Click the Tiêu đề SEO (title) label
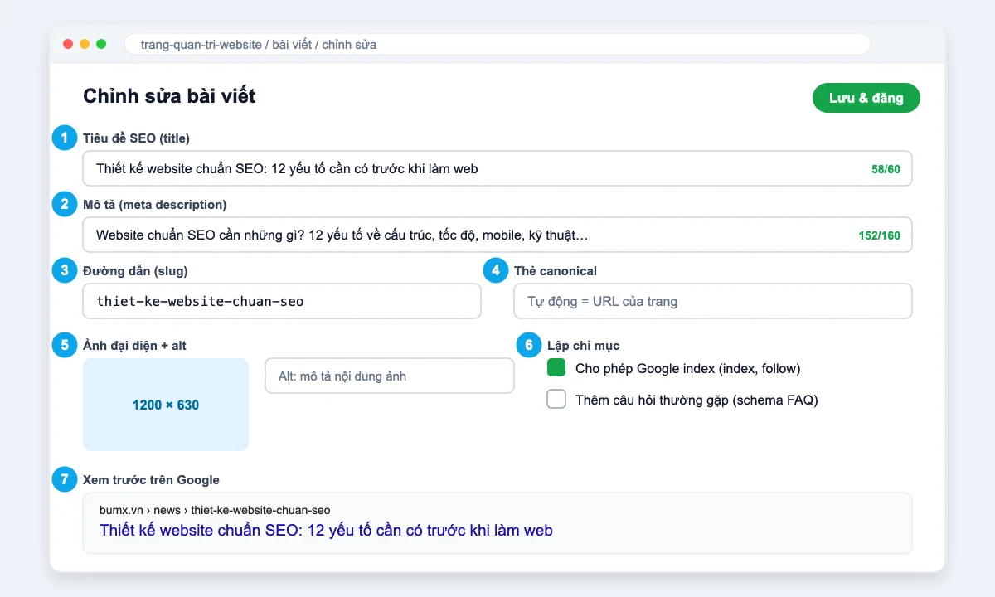995x597 pixels. pos(136,138)
